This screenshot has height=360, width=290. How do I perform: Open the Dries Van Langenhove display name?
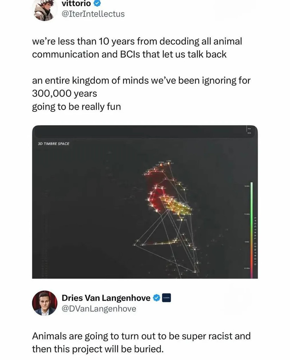point(106,298)
